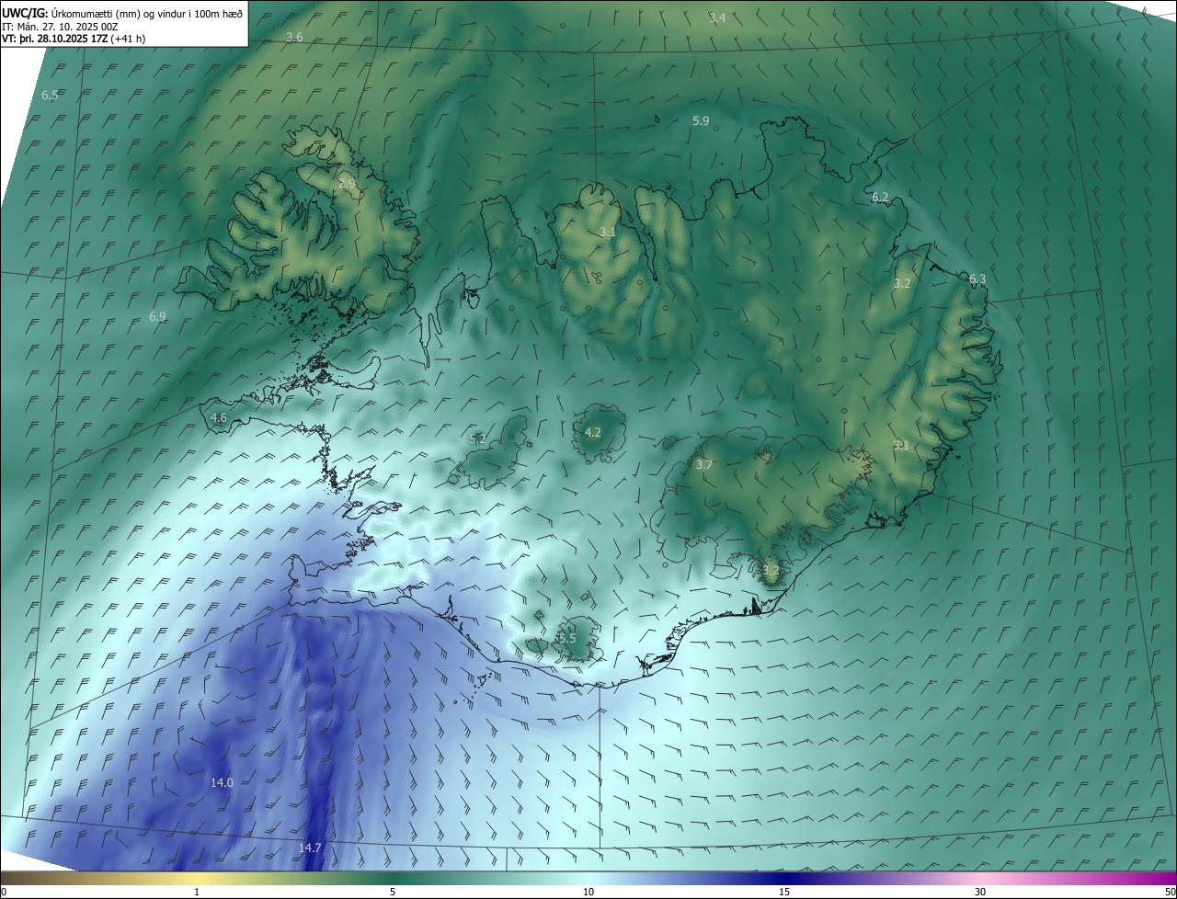Click the 15 tick on the color scale
The height and width of the screenshot is (899, 1177).
click(784, 892)
